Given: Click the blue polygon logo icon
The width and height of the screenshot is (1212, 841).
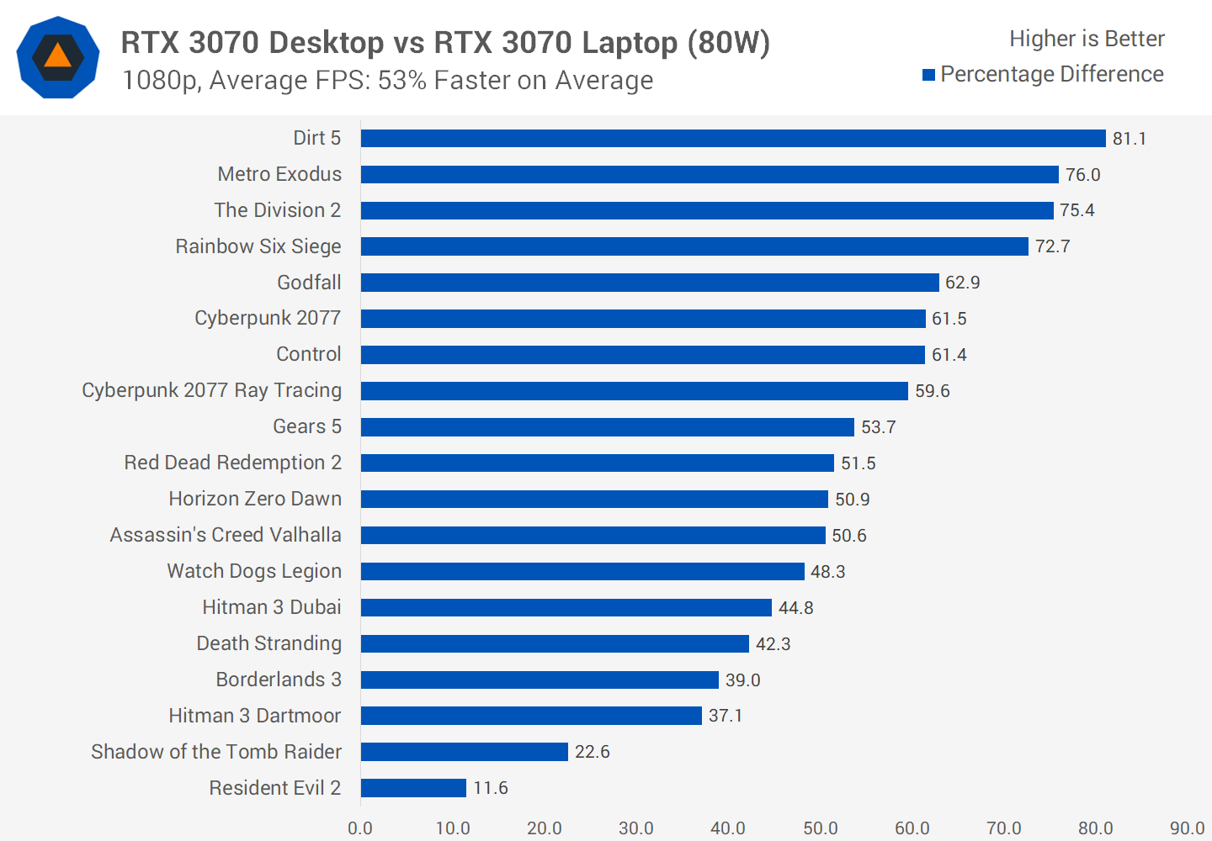Looking at the screenshot, I should pyautogui.click(x=58, y=57).
